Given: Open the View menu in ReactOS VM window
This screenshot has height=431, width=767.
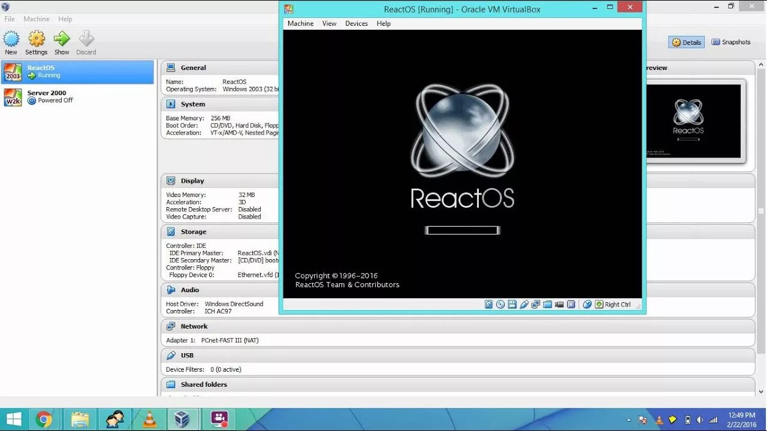Looking at the screenshot, I should point(329,23).
